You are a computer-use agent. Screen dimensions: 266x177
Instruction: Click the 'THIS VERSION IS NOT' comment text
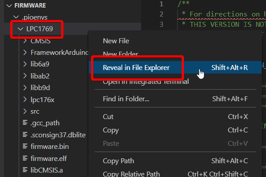point(228,25)
